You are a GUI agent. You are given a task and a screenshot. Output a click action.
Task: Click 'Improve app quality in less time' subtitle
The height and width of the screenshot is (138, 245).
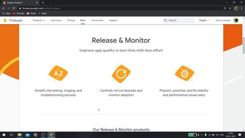[121, 50]
